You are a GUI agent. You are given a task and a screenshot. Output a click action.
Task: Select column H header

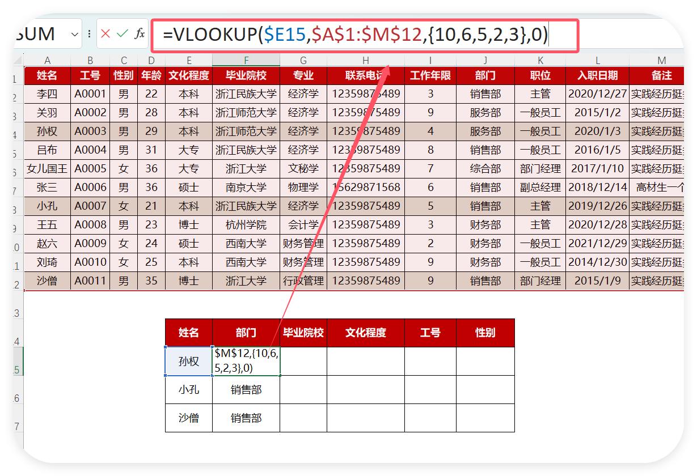(366, 61)
